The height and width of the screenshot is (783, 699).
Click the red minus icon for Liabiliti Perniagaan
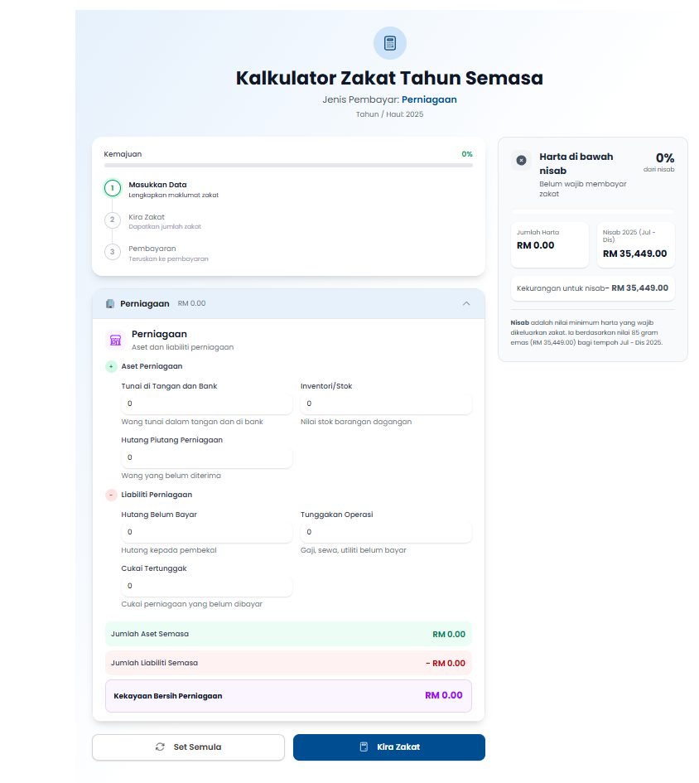click(x=111, y=495)
